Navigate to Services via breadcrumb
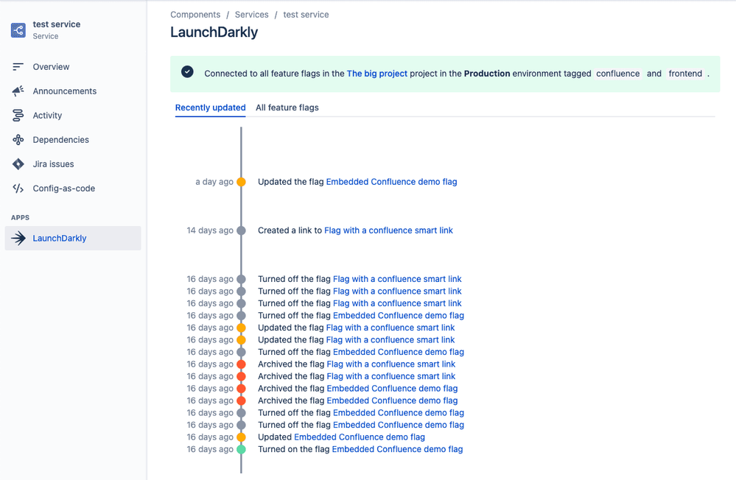Screen dimensions: 736x480 [251, 14]
